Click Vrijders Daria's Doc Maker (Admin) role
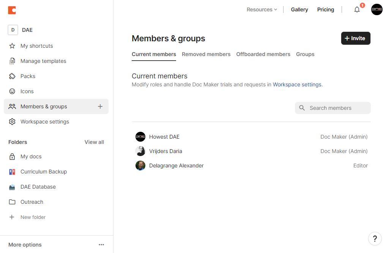 tap(344, 151)
